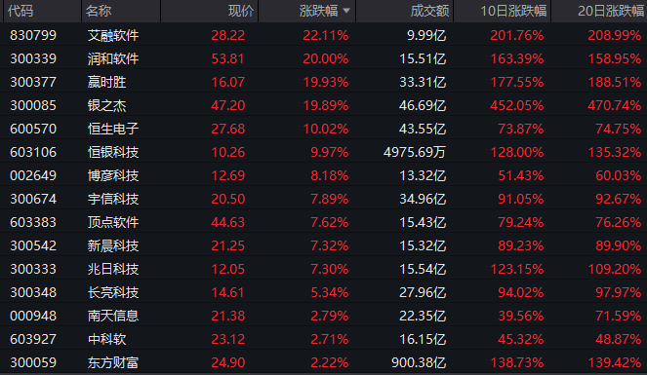Click stock code 603106
This screenshot has width=647, height=375.
(33, 152)
